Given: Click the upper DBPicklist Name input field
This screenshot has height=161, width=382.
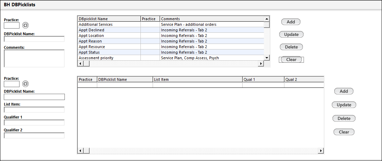Looking at the screenshot, I should coord(34,39).
